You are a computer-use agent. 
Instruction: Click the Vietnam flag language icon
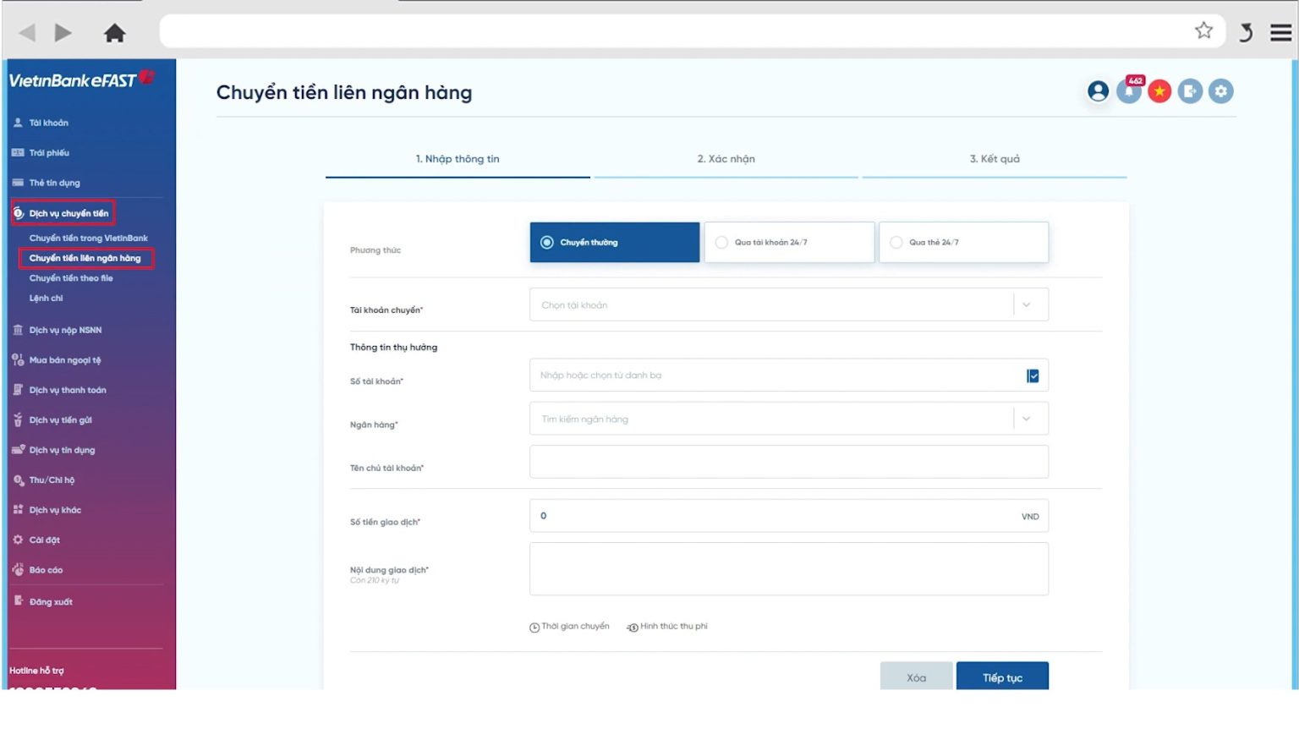pyautogui.click(x=1159, y=90)
